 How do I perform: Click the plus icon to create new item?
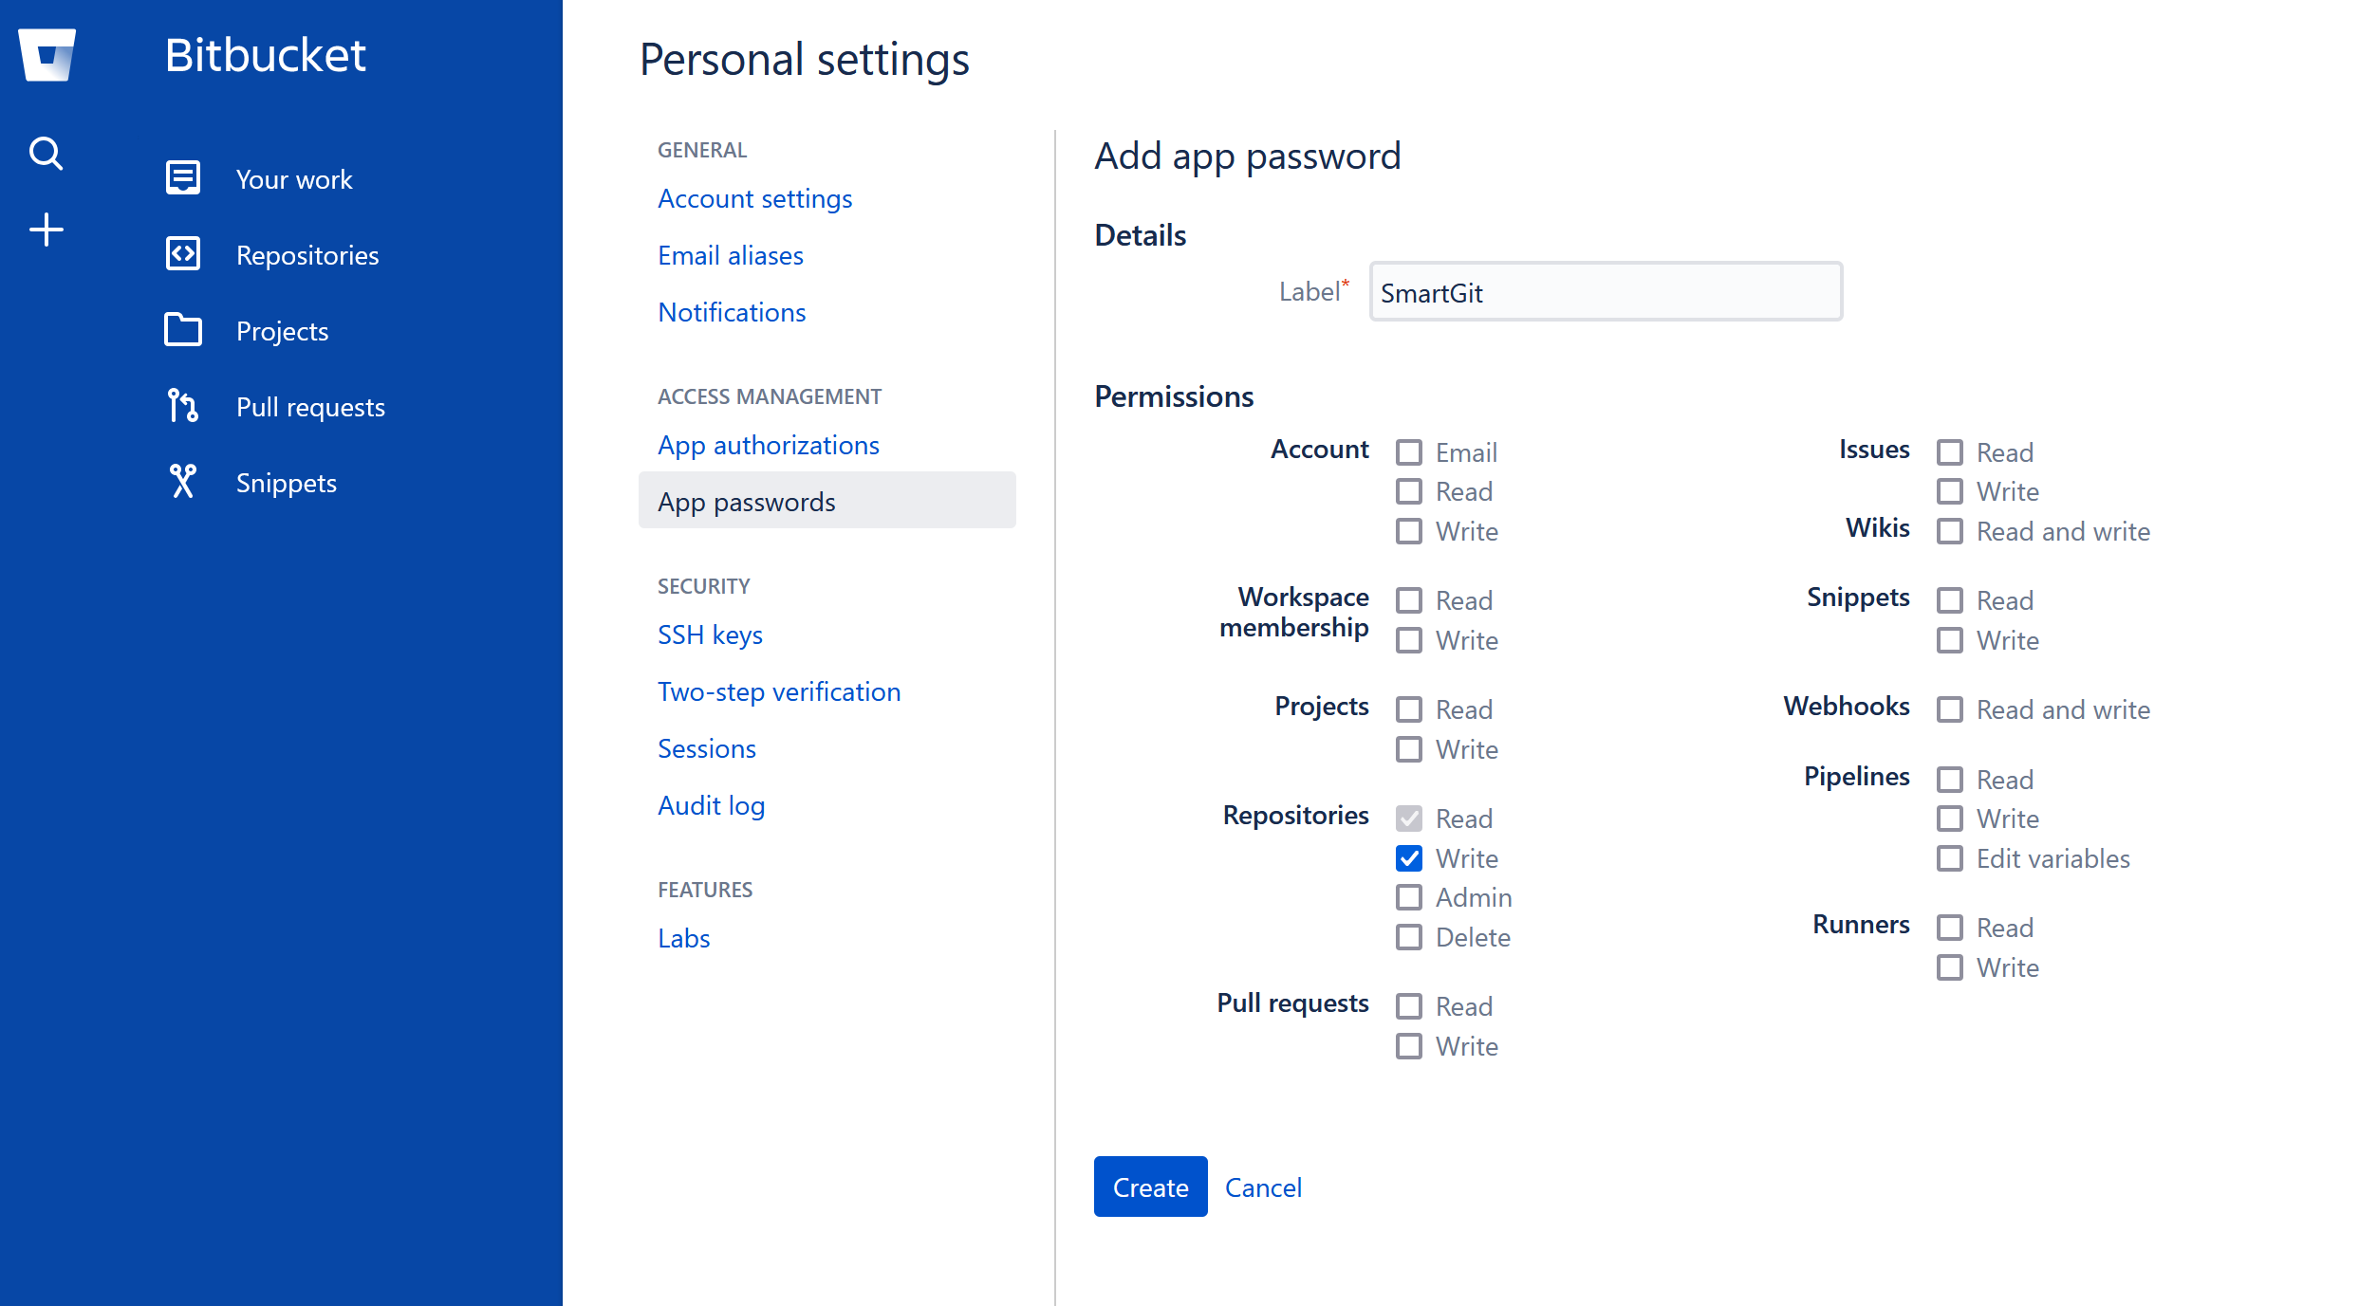click(46, 229)
